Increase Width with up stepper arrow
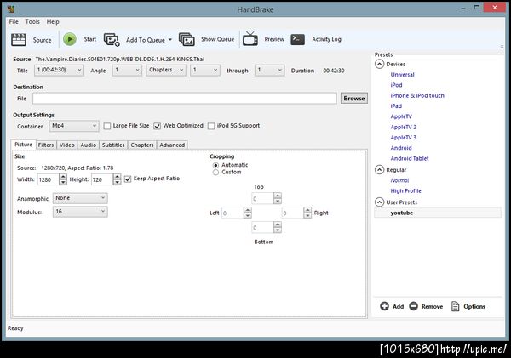 (63, 176)
